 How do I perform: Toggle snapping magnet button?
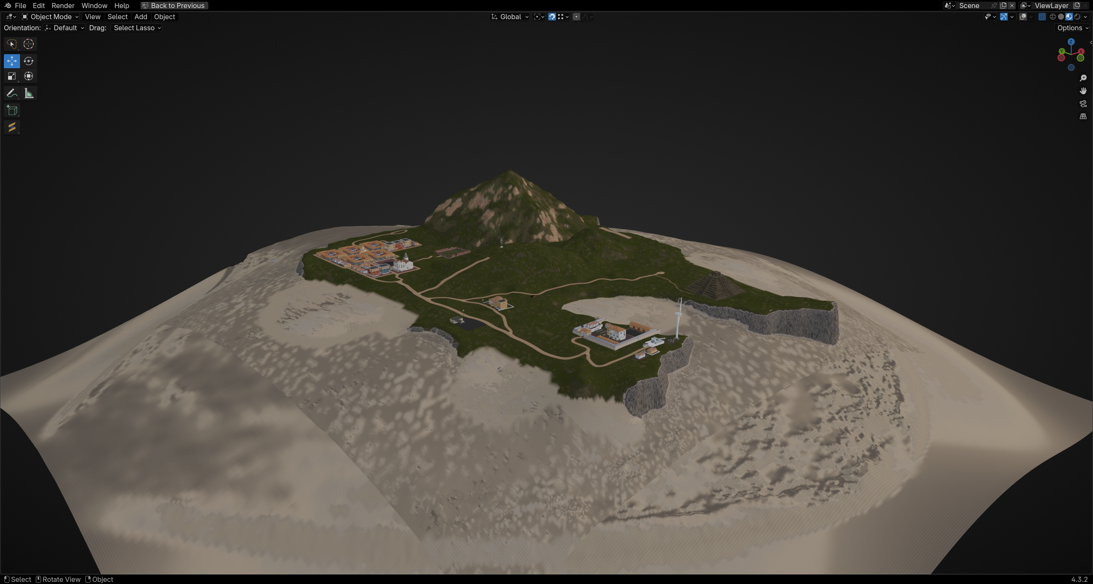point(552,17)
